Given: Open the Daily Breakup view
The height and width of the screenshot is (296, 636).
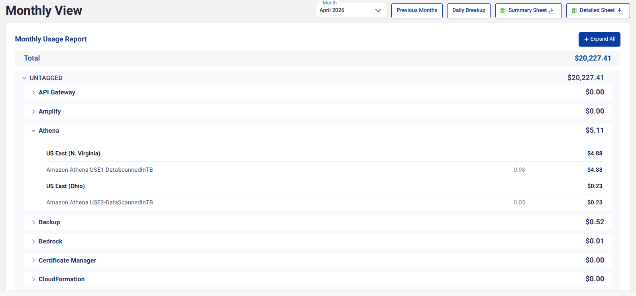Looking at the screenshot, I should [469, 11].
